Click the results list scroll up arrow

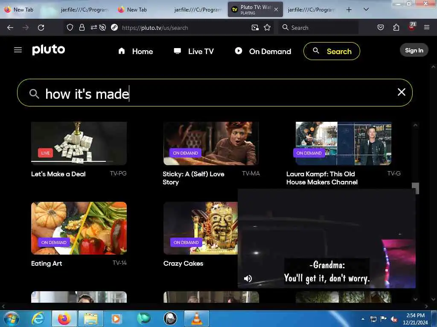click(x=415, y=125)
